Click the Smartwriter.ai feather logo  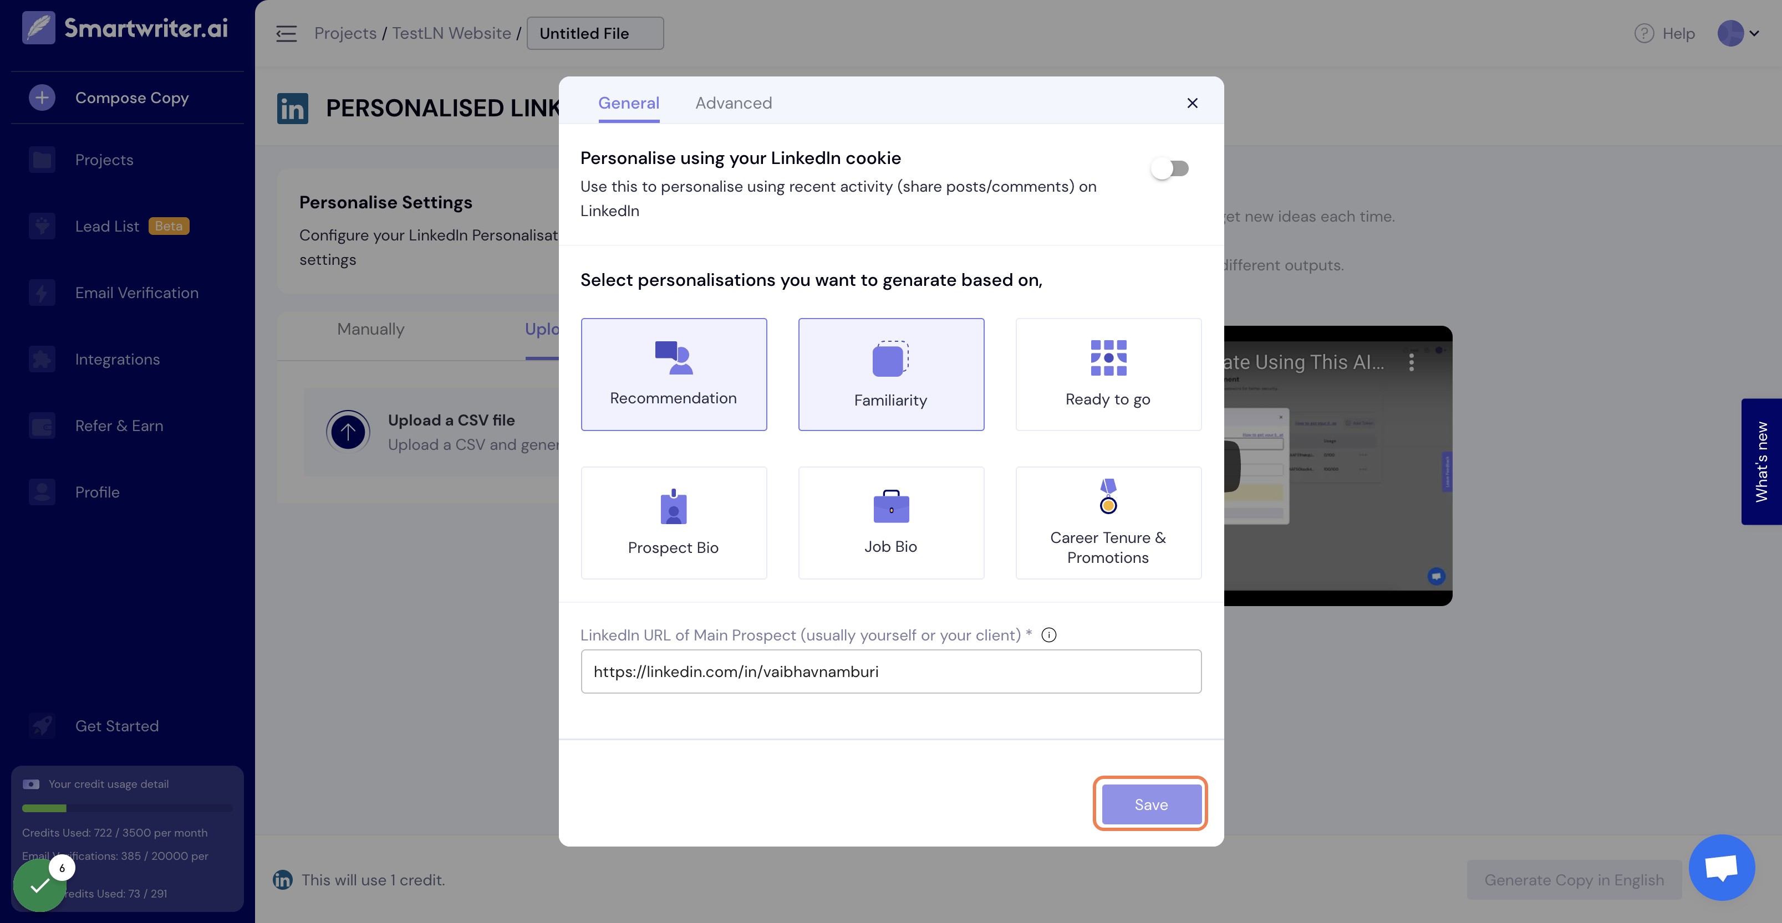(39, 28)
